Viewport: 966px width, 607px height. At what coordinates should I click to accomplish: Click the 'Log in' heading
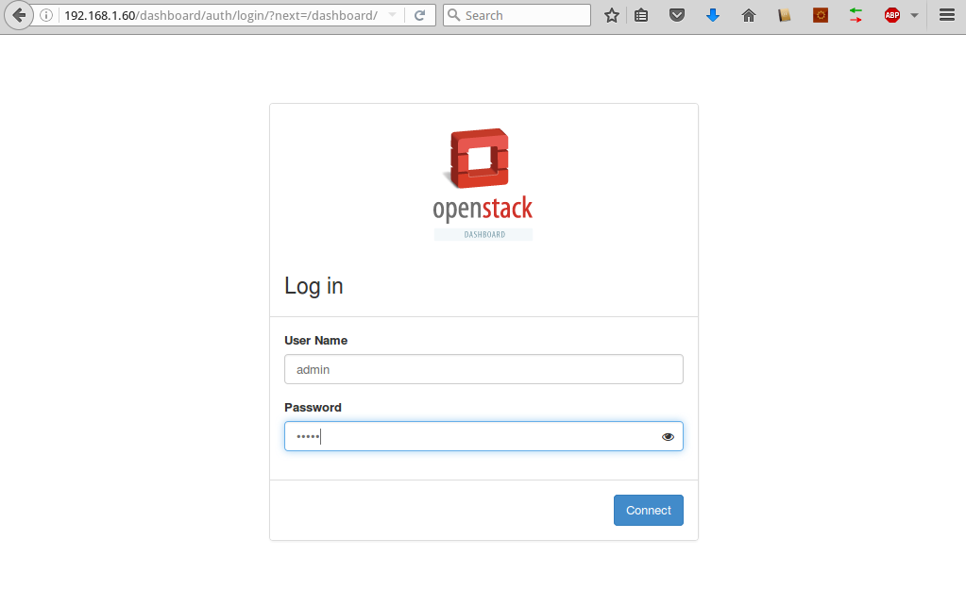coord(314,286)
